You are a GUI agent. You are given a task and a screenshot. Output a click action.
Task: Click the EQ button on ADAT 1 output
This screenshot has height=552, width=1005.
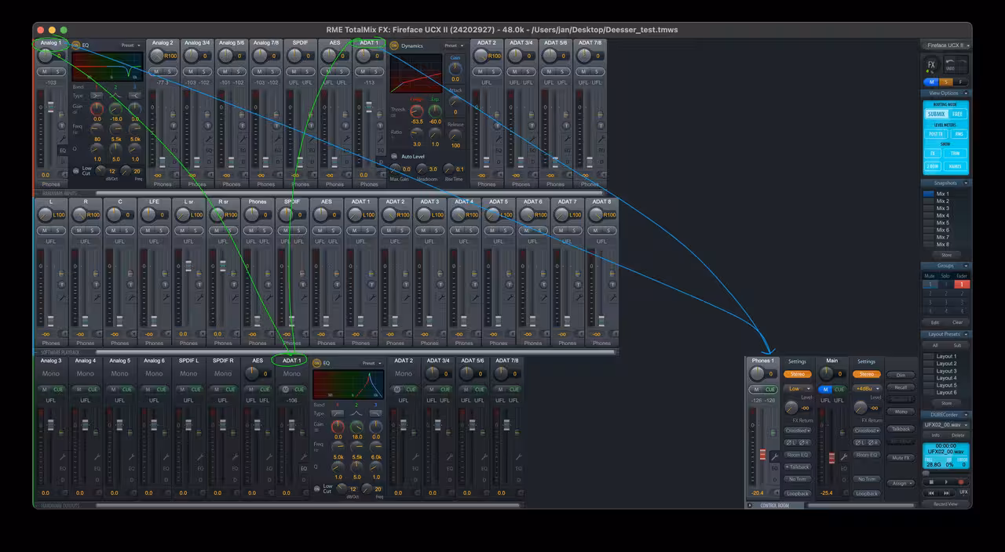pyautogui.click(x=304, y=469)
